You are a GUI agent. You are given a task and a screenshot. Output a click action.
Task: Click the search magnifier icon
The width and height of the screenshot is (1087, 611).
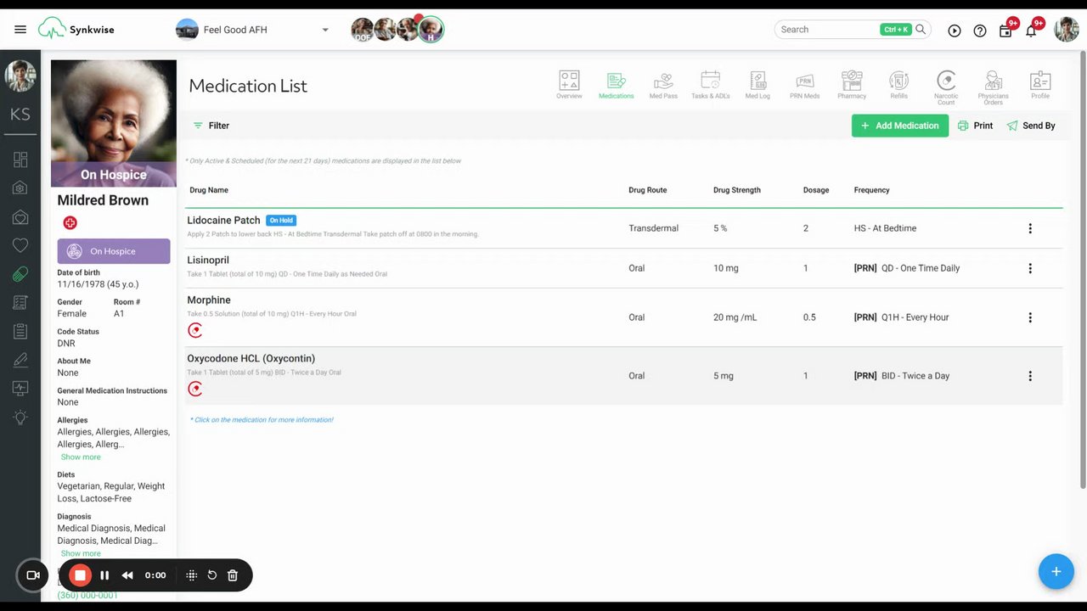921,30
